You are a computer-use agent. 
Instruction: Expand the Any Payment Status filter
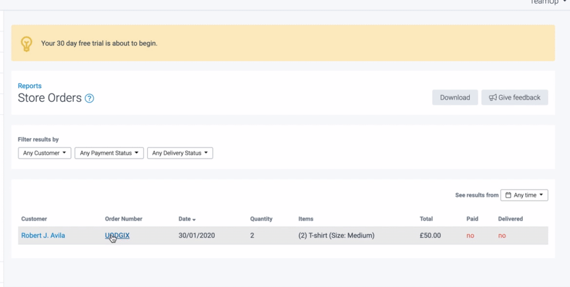pyautogui.click(x=109, y=153)
